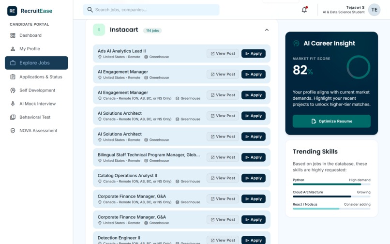
Task: Open Applications & Status section
Action: pos(36,77)
